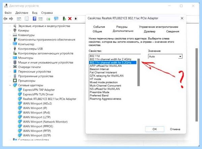Click the software components category icon

pos(15,39)
